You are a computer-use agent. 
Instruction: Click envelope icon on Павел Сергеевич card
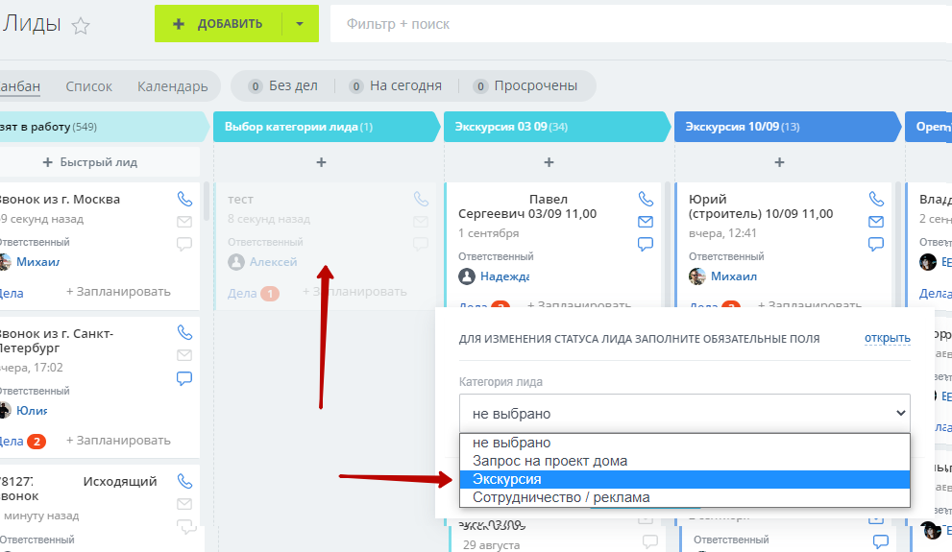(x=646, y=222)
